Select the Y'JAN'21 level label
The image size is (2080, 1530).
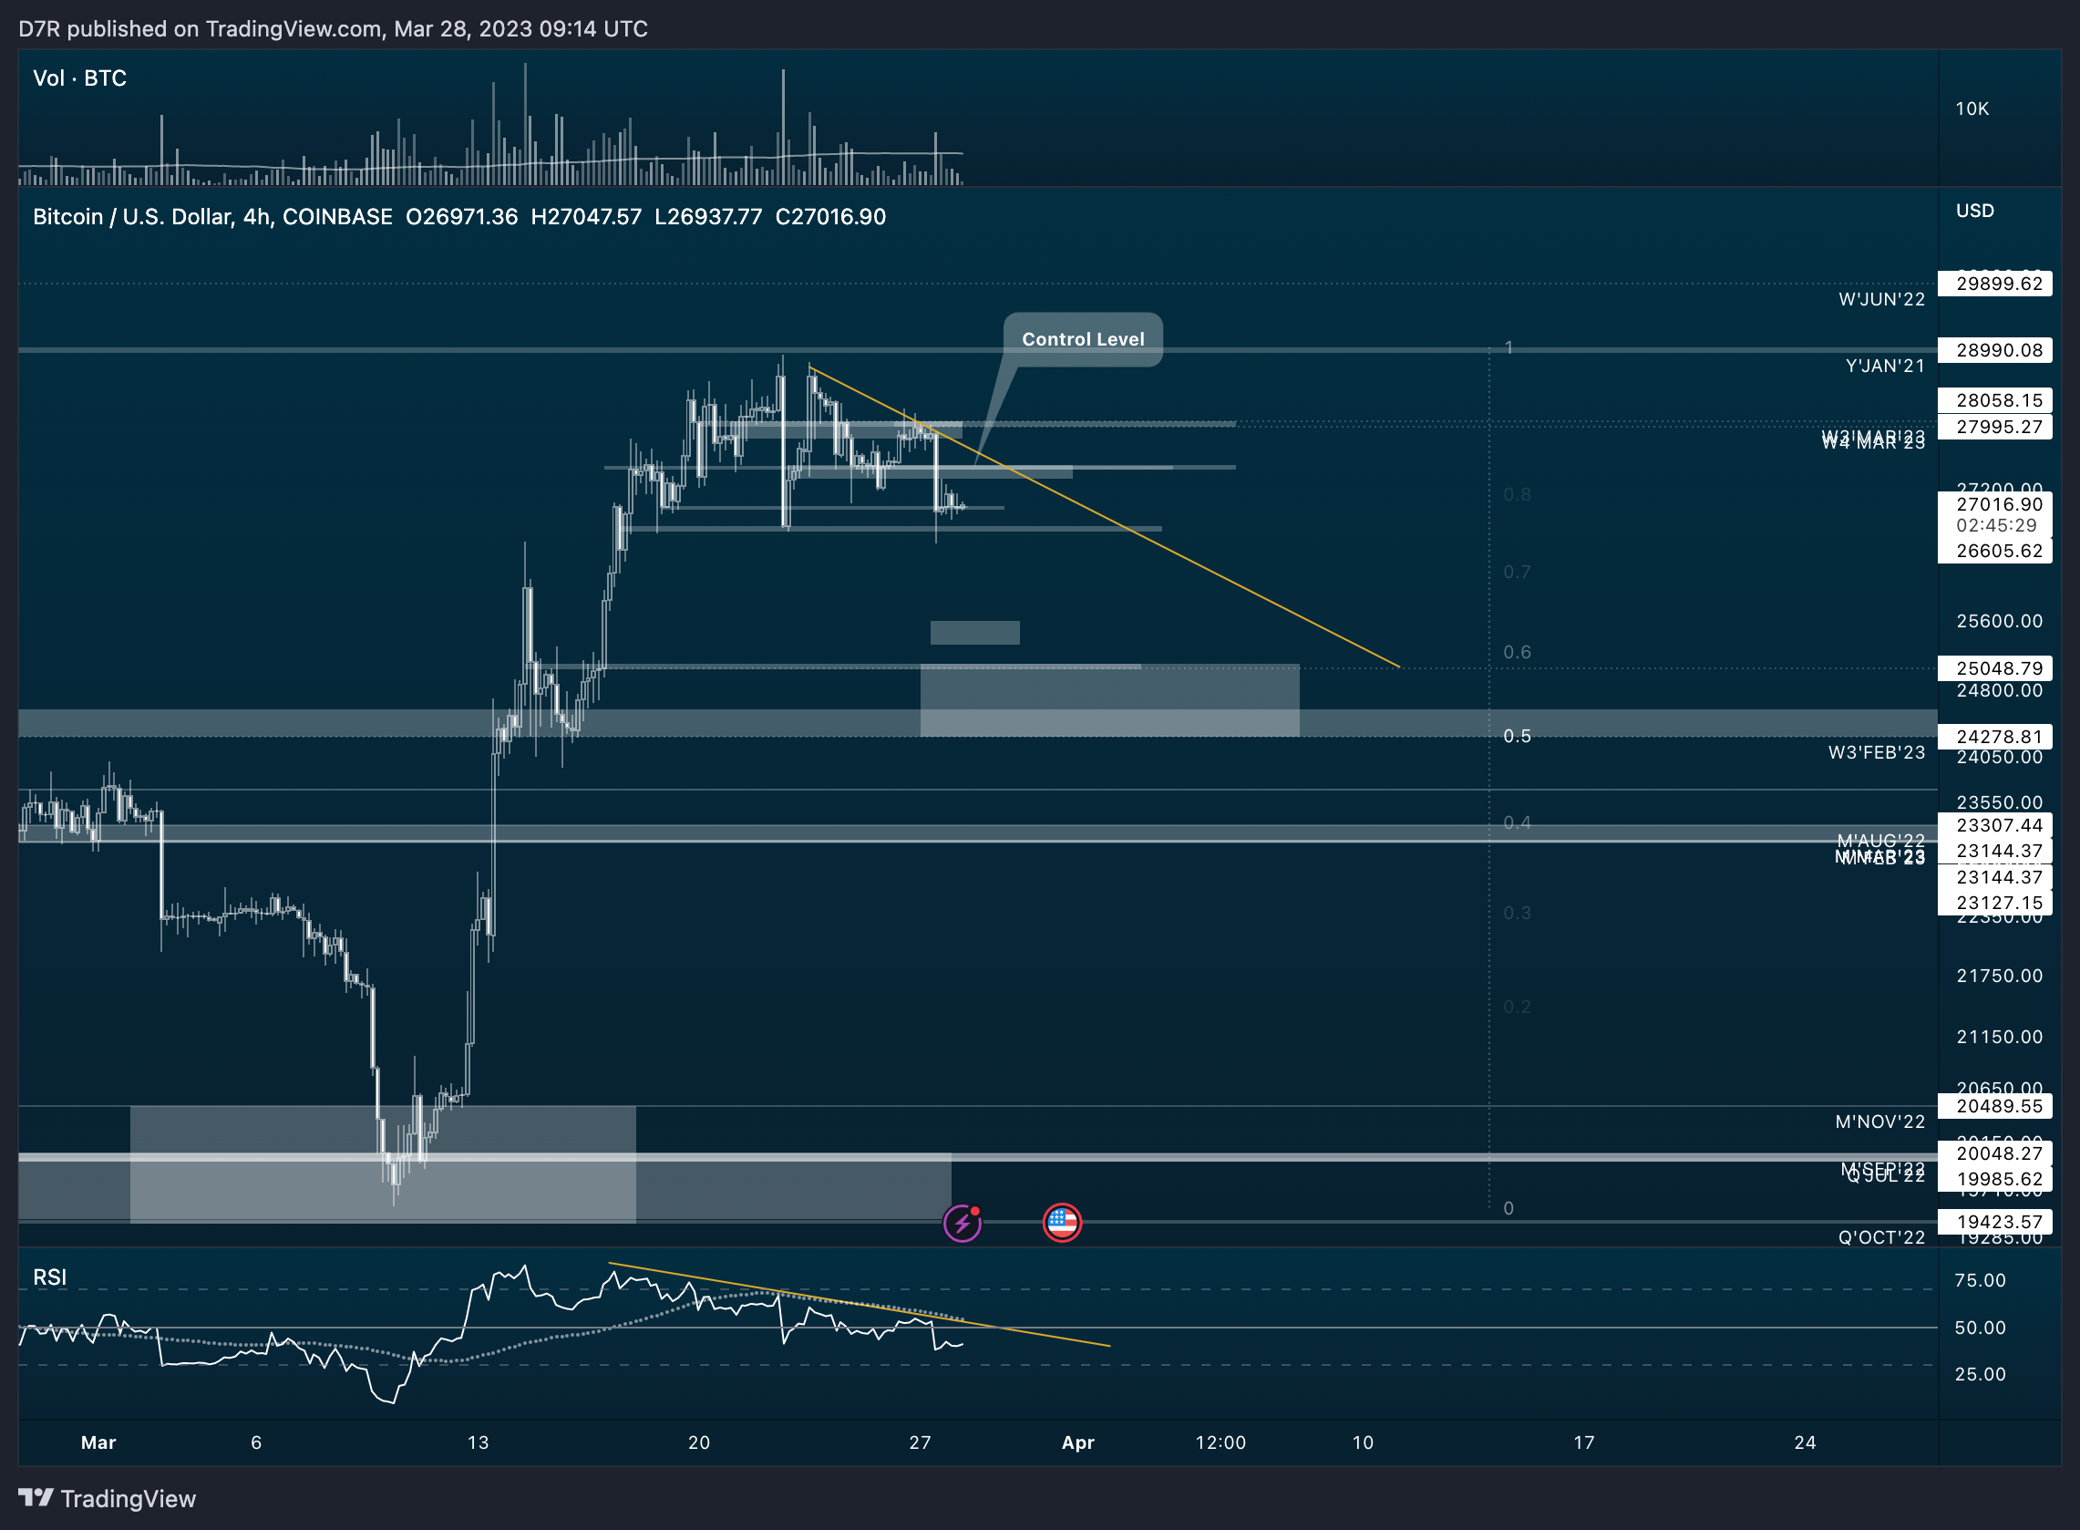tap(1885, 366)
